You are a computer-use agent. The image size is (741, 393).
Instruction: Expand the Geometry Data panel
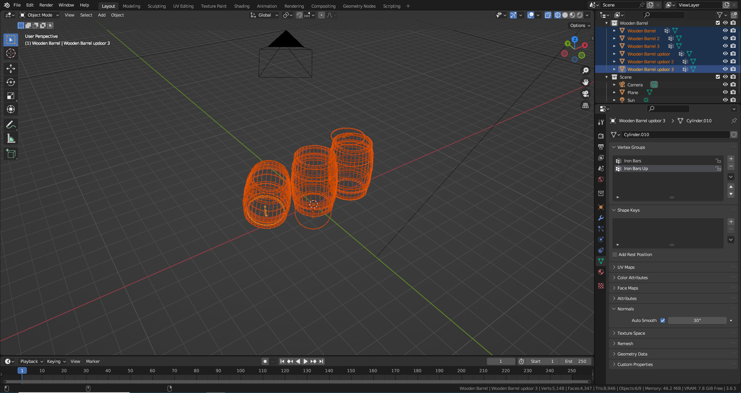(673, 354)
